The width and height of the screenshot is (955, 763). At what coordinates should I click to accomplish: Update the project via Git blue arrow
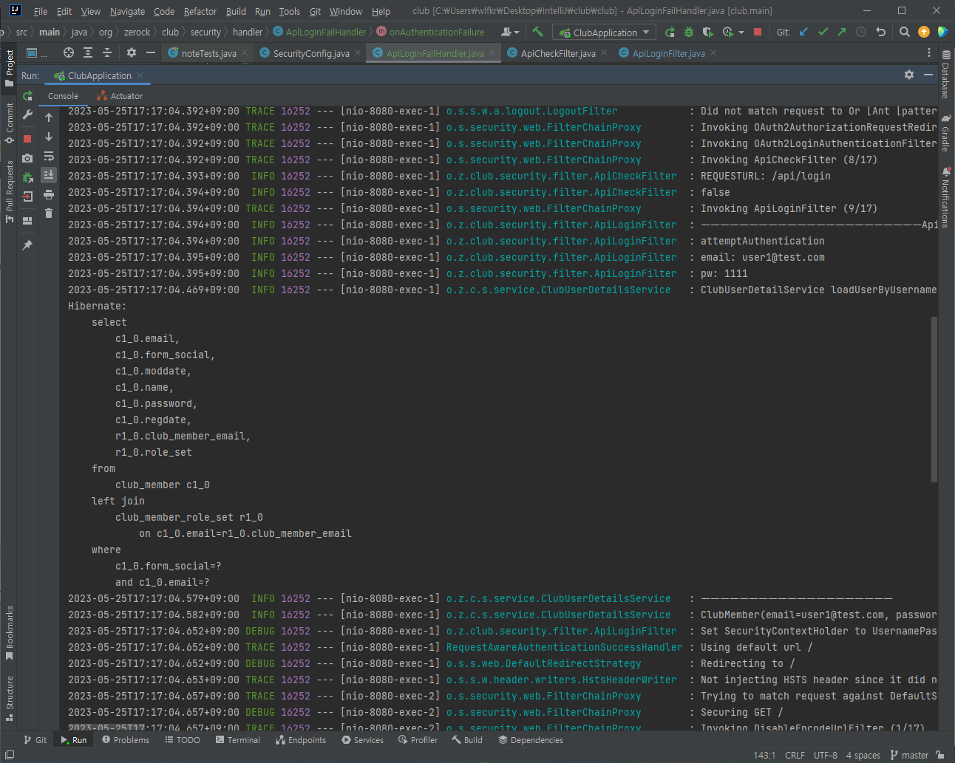pyautogui.click(x=803, y=32)
